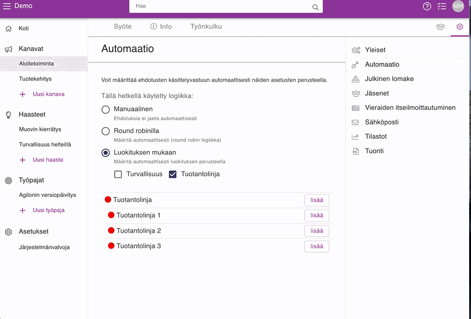This screenshot has width=471, height=319.
Task: Click the Haasteet lightbulb icon
Action: pyautogui.click(x=8, y=115)
